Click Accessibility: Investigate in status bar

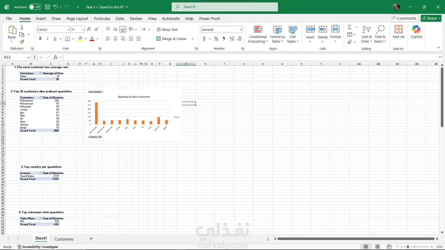click(x=38, y=247)
